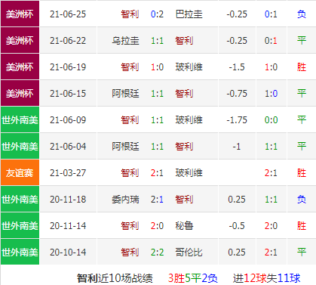Screen dimensions: 316x285
Task: Click the 世外南美 label in the 21-06-09 row
Action: click(x=20, y=120)
